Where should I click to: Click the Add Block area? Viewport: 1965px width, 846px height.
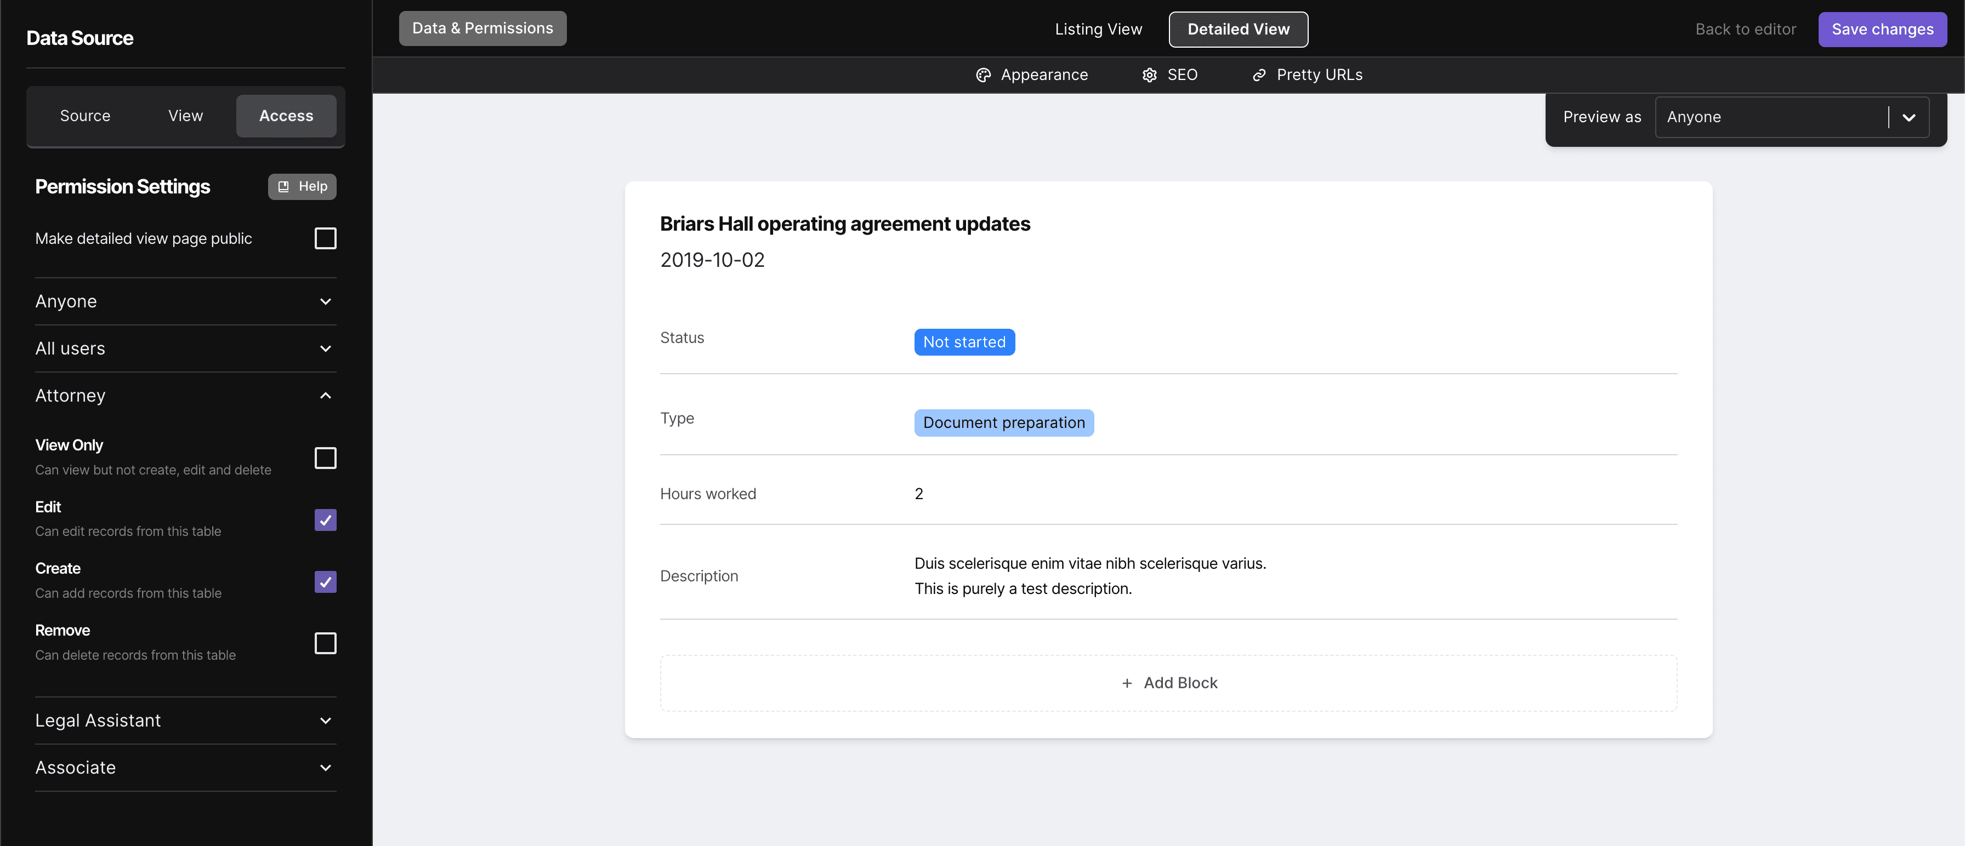click(1168, 683)
